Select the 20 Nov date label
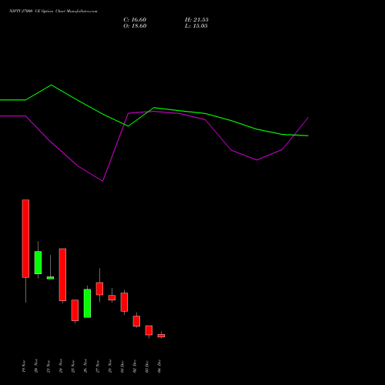385x385 pixels. click(x=36, y=366)
